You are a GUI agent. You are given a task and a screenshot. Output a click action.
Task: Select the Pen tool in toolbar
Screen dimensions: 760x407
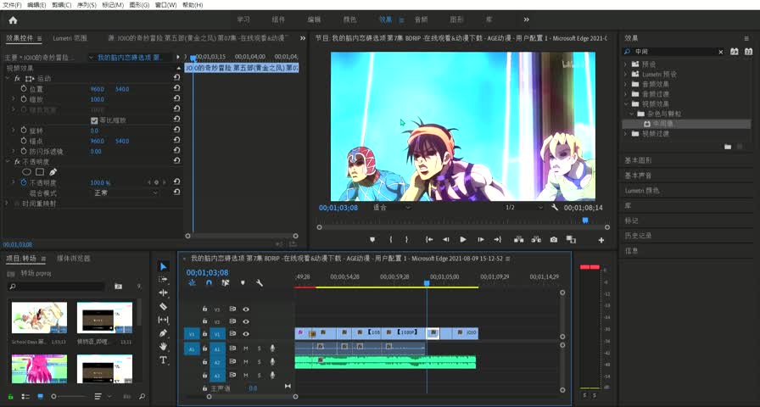[164, 333]
